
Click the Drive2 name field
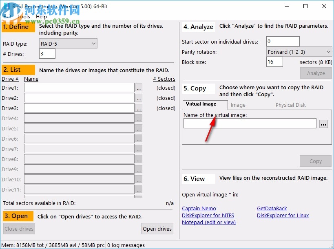79,98
